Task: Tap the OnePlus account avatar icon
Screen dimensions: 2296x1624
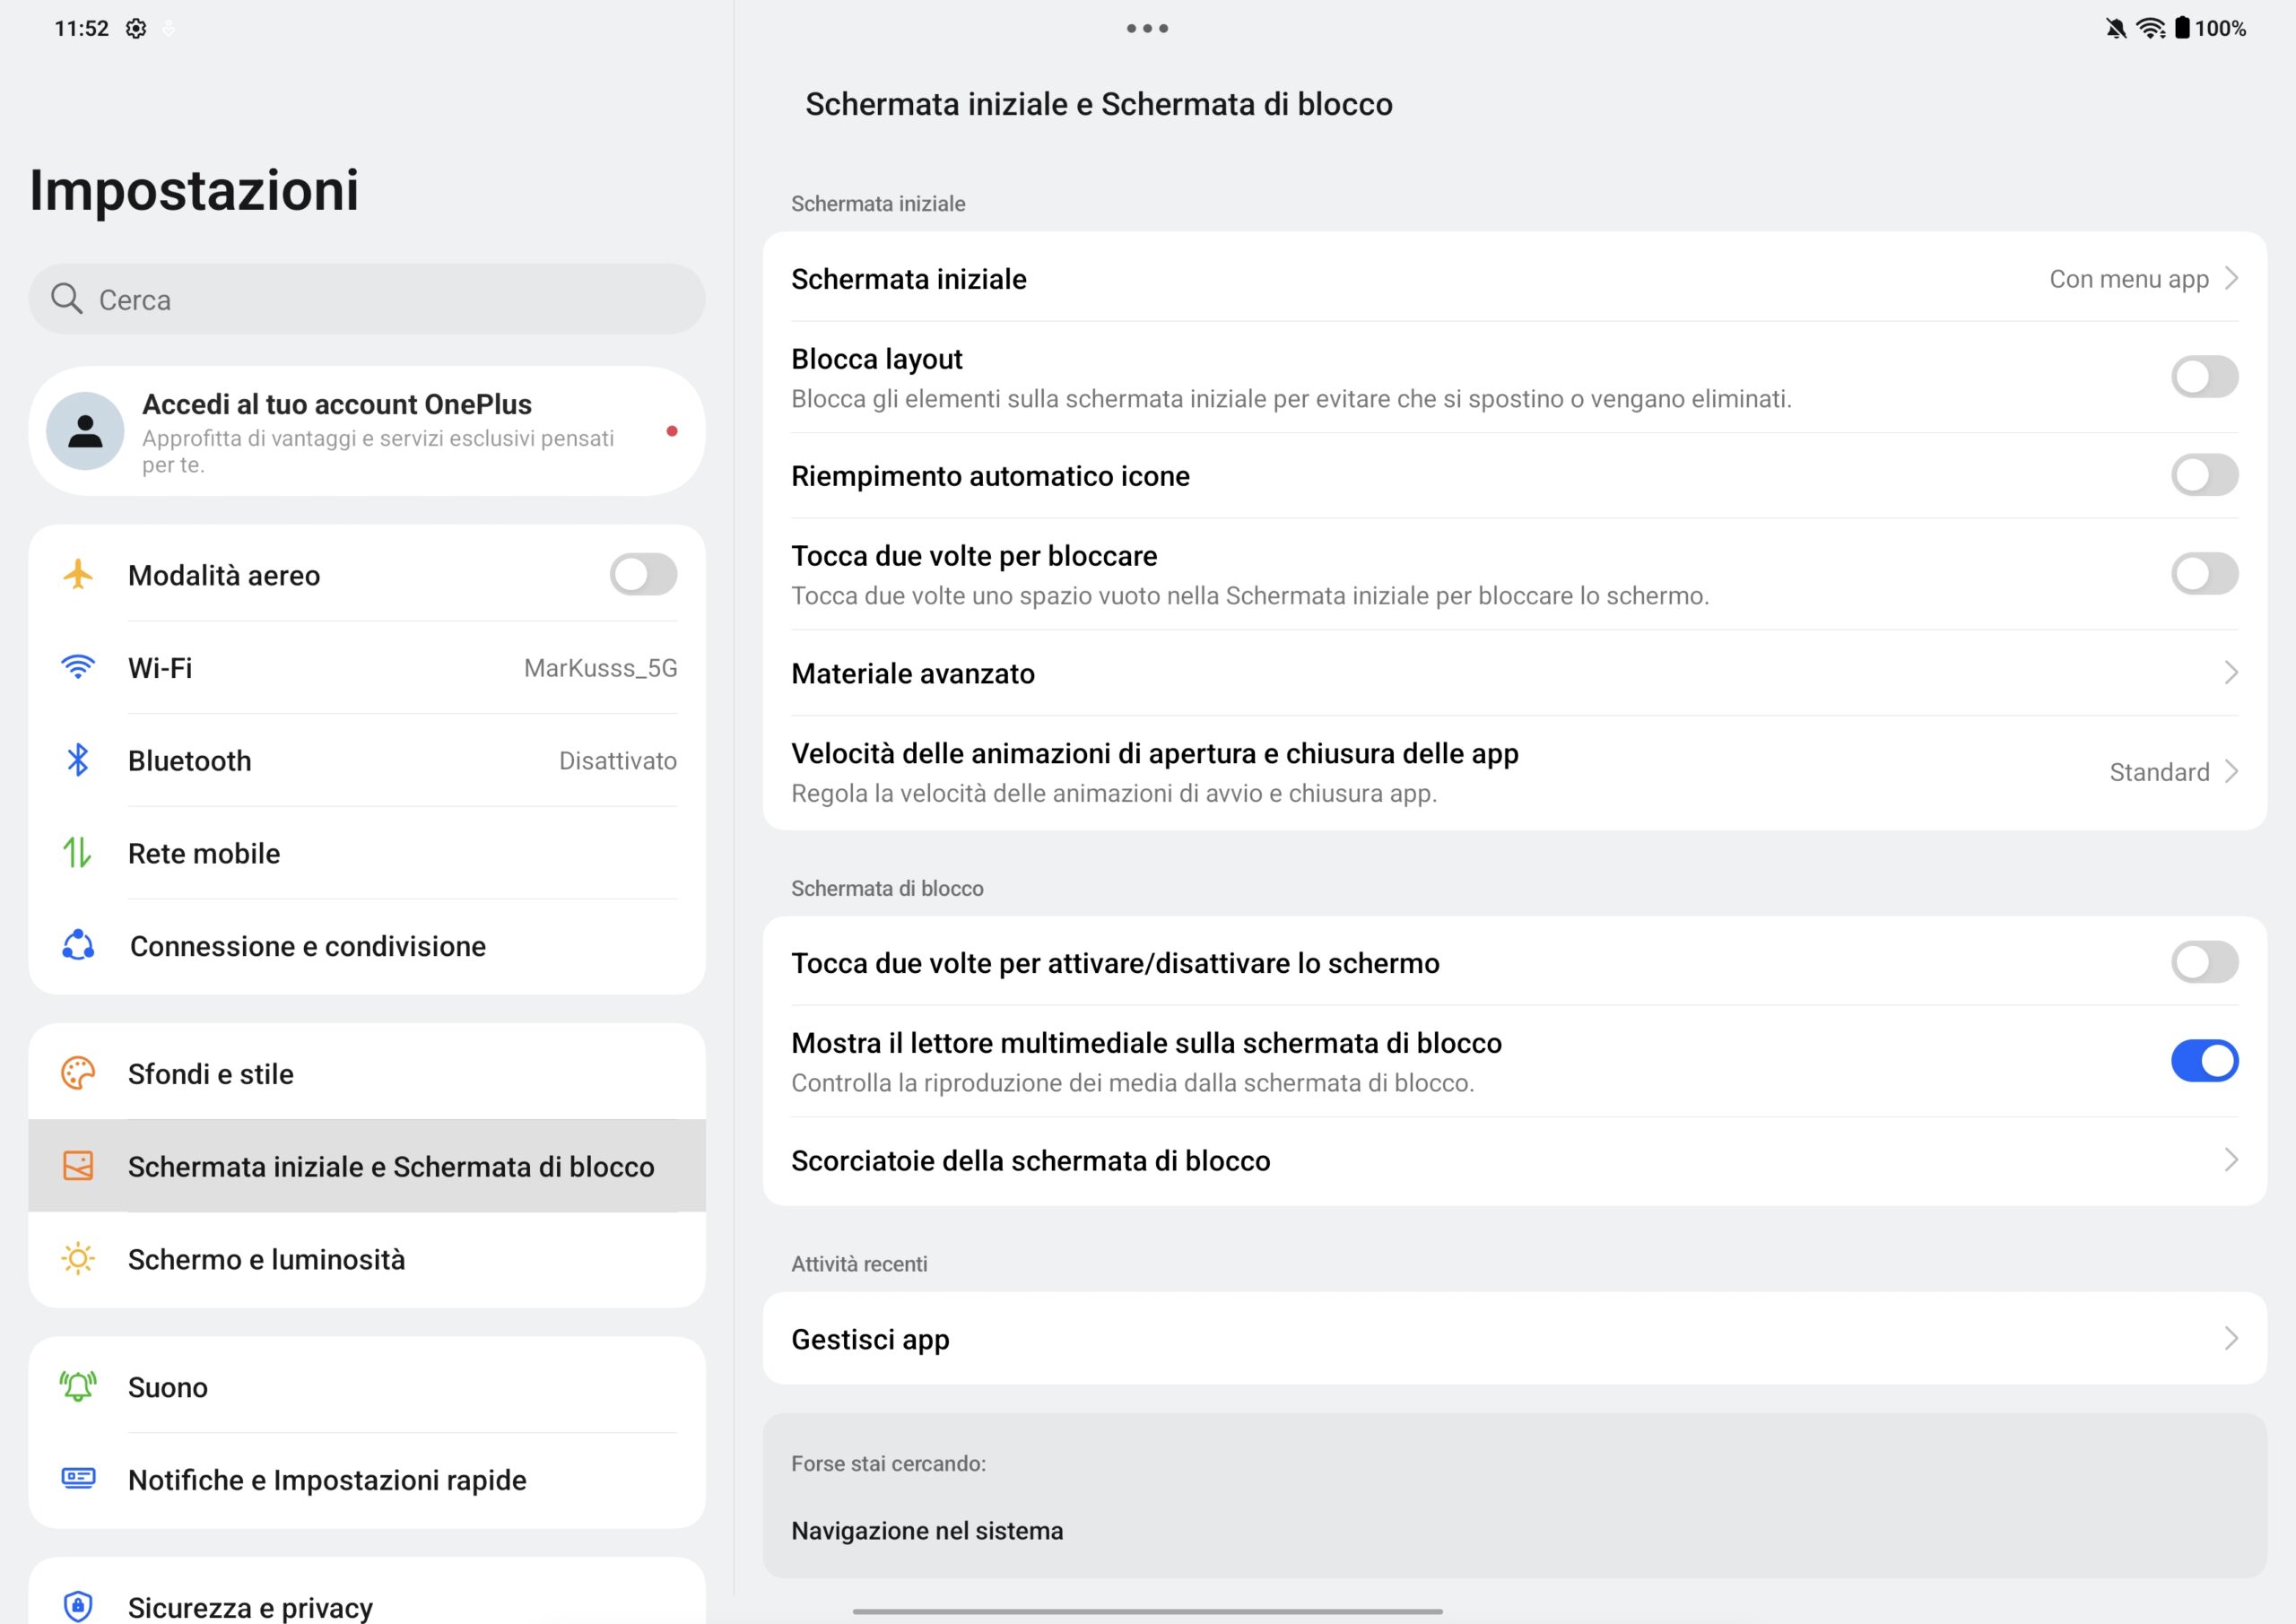Action: [x=86, y=431]
